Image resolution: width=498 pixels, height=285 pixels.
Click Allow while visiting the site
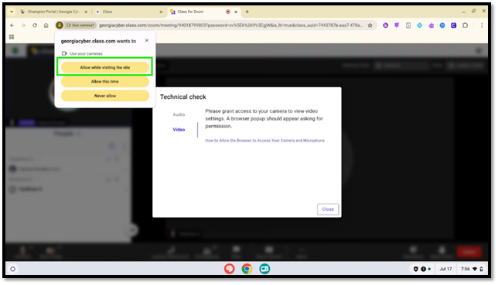point(105,67)
